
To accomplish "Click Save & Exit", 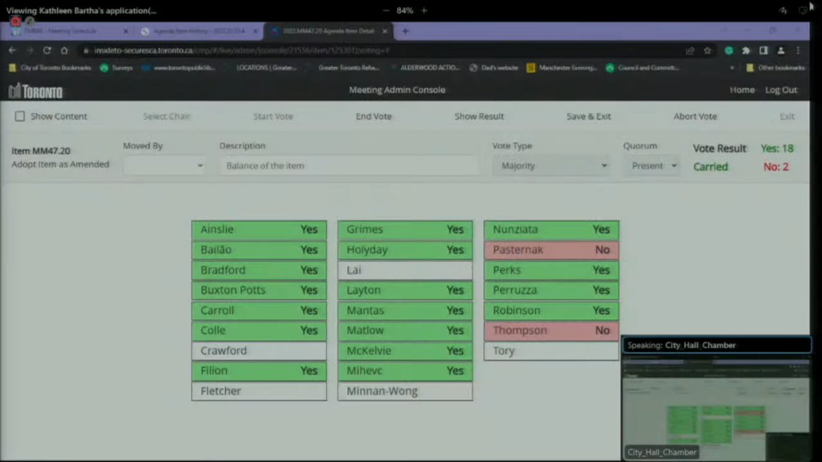I will click(x=588, y=116).
